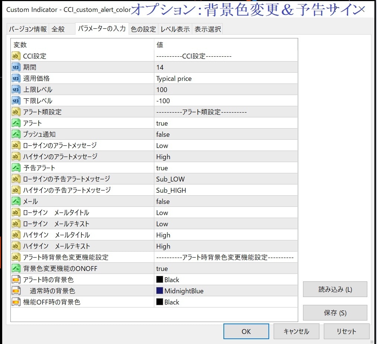Click the string icon beside CCI設定
Viewport: 377px width, 344px height.
[16, 56]
